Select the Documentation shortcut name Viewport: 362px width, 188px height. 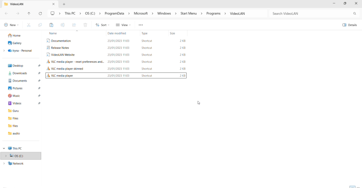click(x=61, y=41)
